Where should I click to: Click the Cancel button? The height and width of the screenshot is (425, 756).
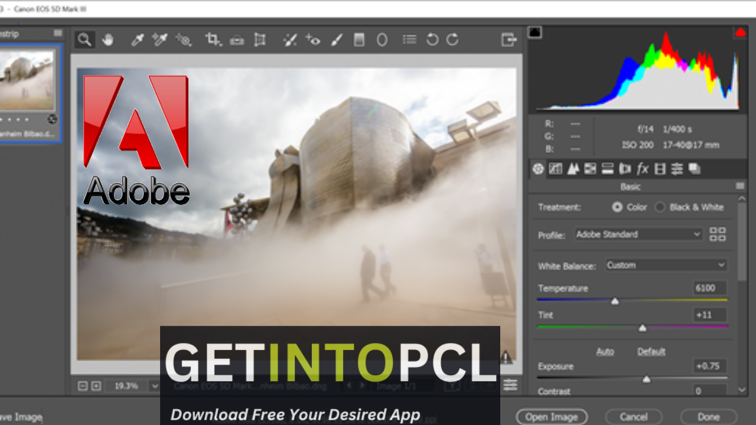634,417
